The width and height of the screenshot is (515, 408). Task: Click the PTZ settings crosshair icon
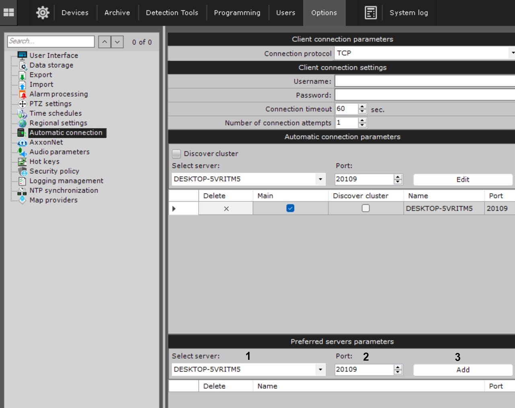(23, 104)
